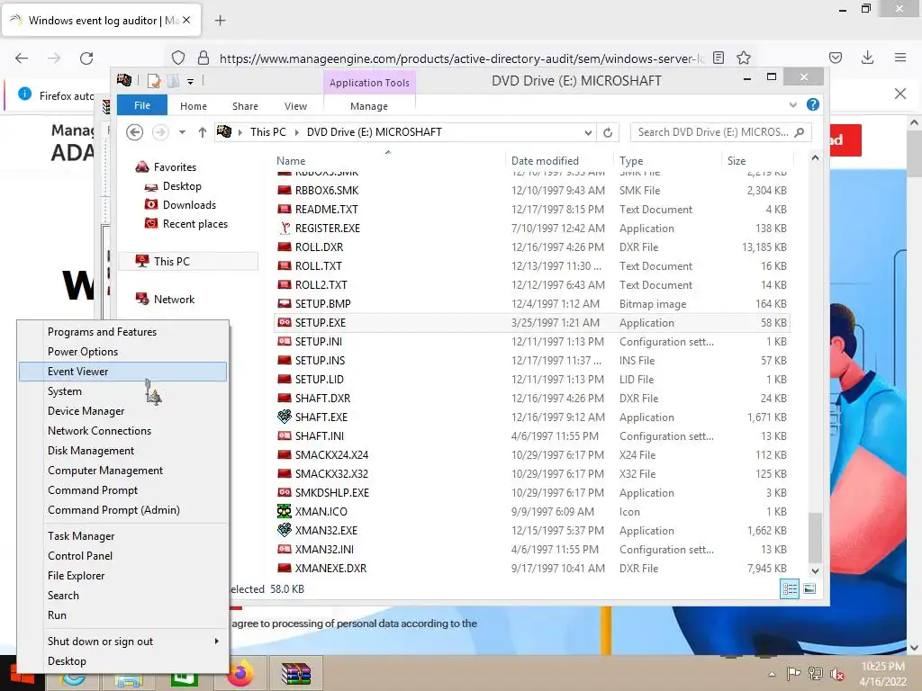The width and height of the screenshot is (922, 691).
Task: Refresh the DVD Drive folder view
Action: click(608, 132)
